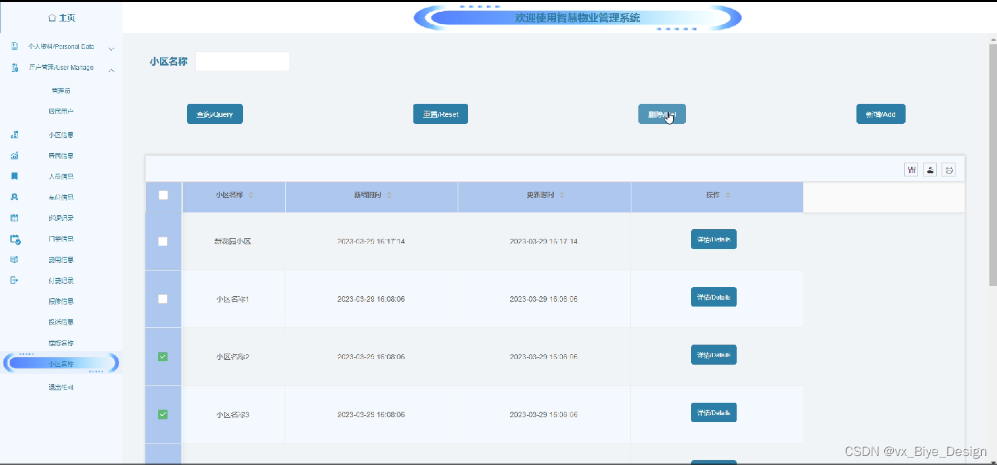The width and height of the screenshot is (997, 465).
Task: Click the 小区名称1 name cell
Action: point(233,299)
